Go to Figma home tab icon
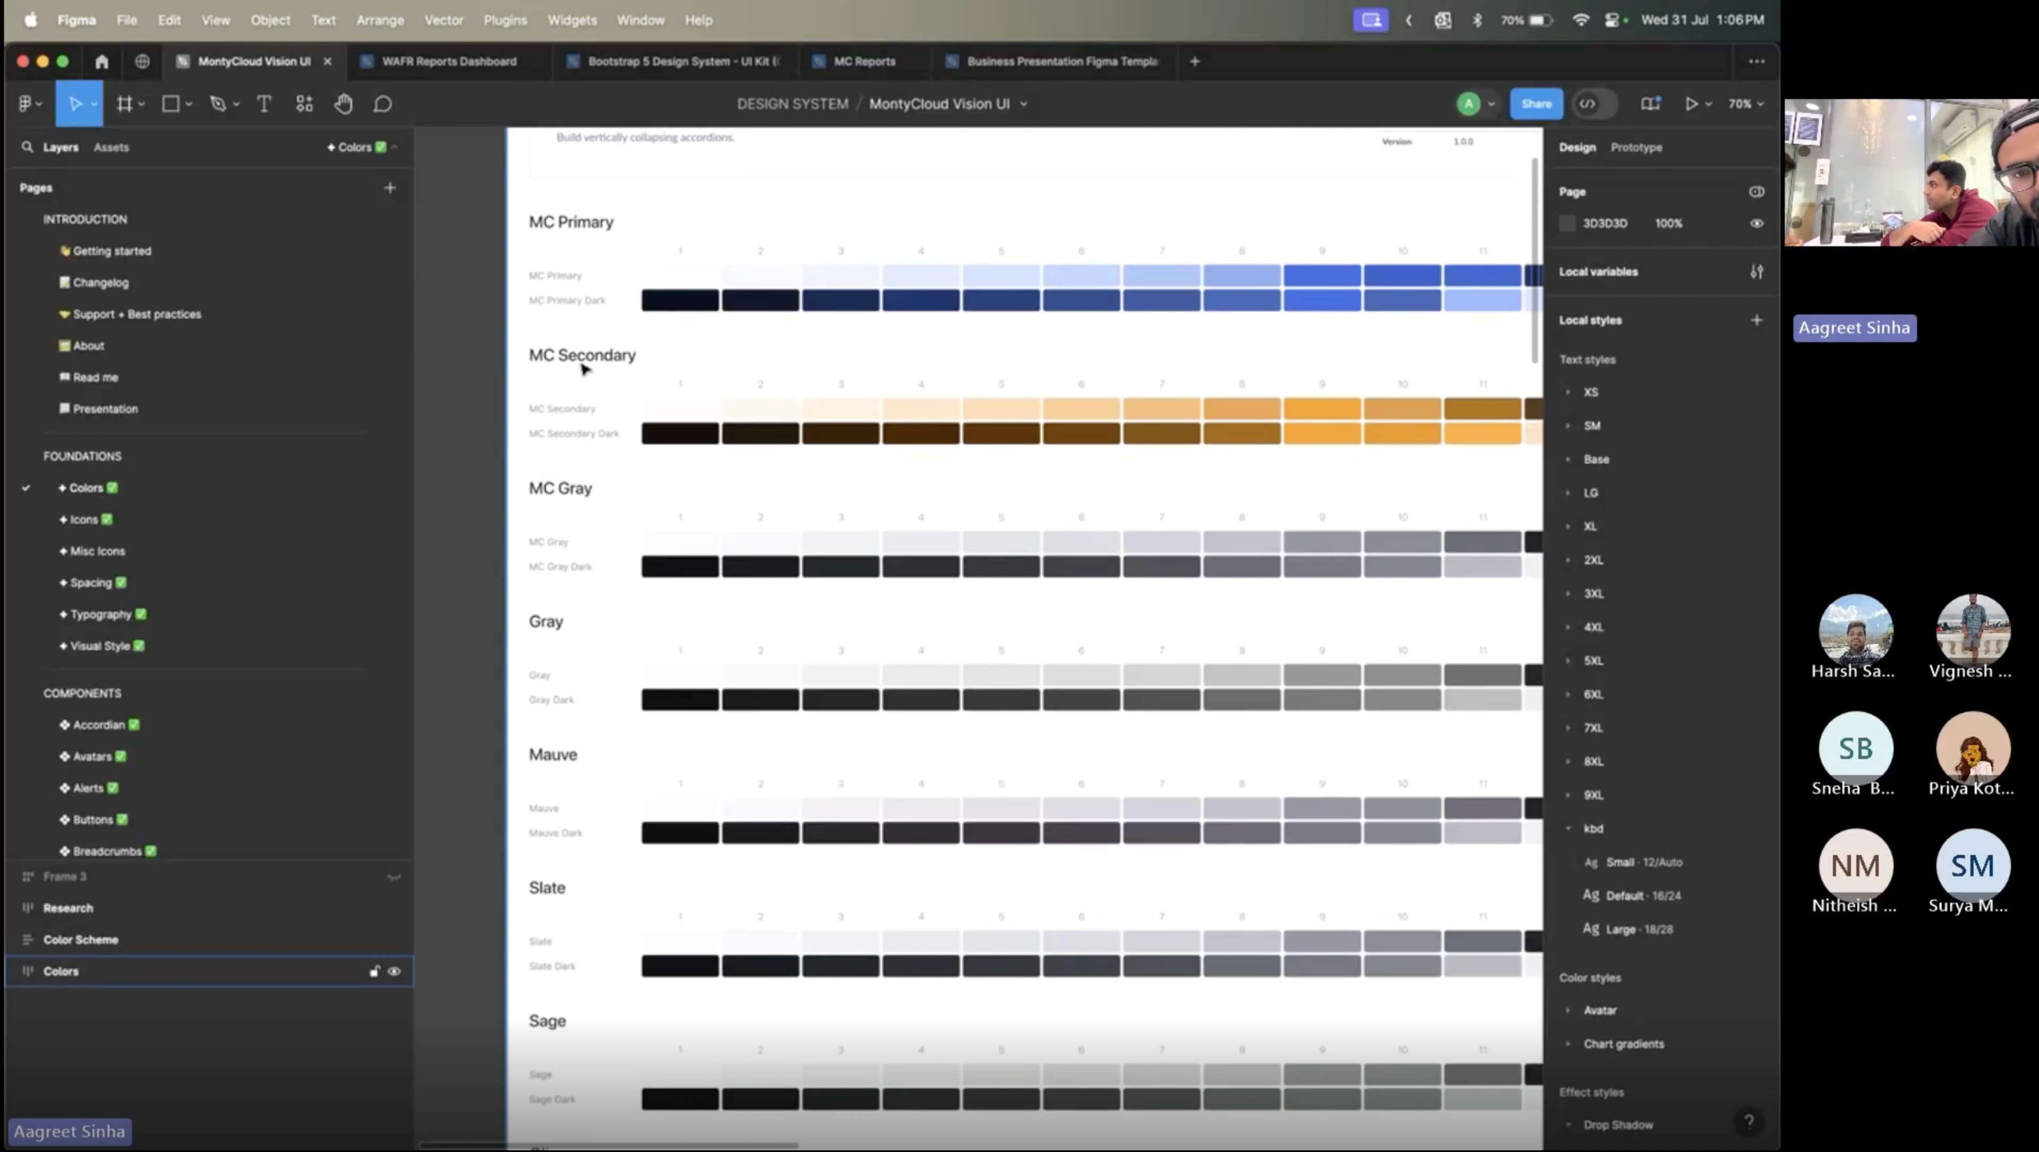This screenshot has height=1152, width=2039. [x=101, y=61]
